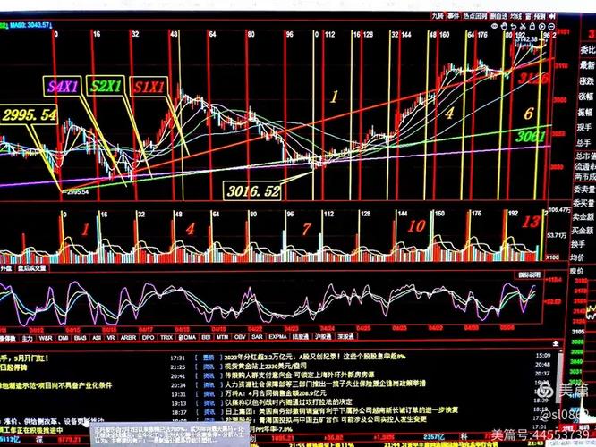Click the 均线 toolbar button
596x447 pixels.
(515, 16)
